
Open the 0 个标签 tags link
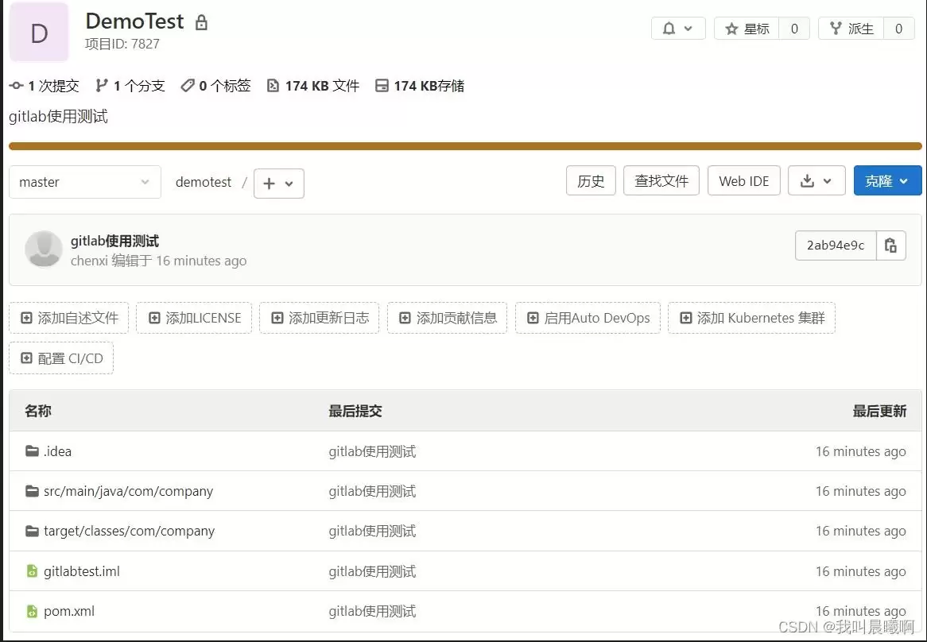coord(215,86)
